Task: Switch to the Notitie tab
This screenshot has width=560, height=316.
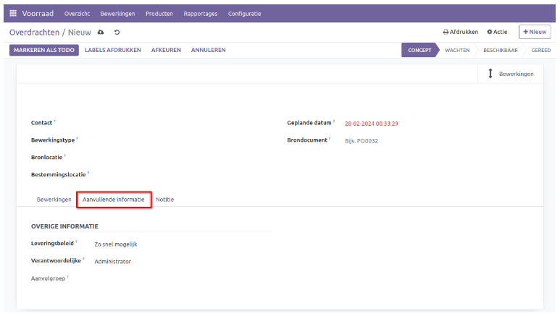Action: [164, 199]
